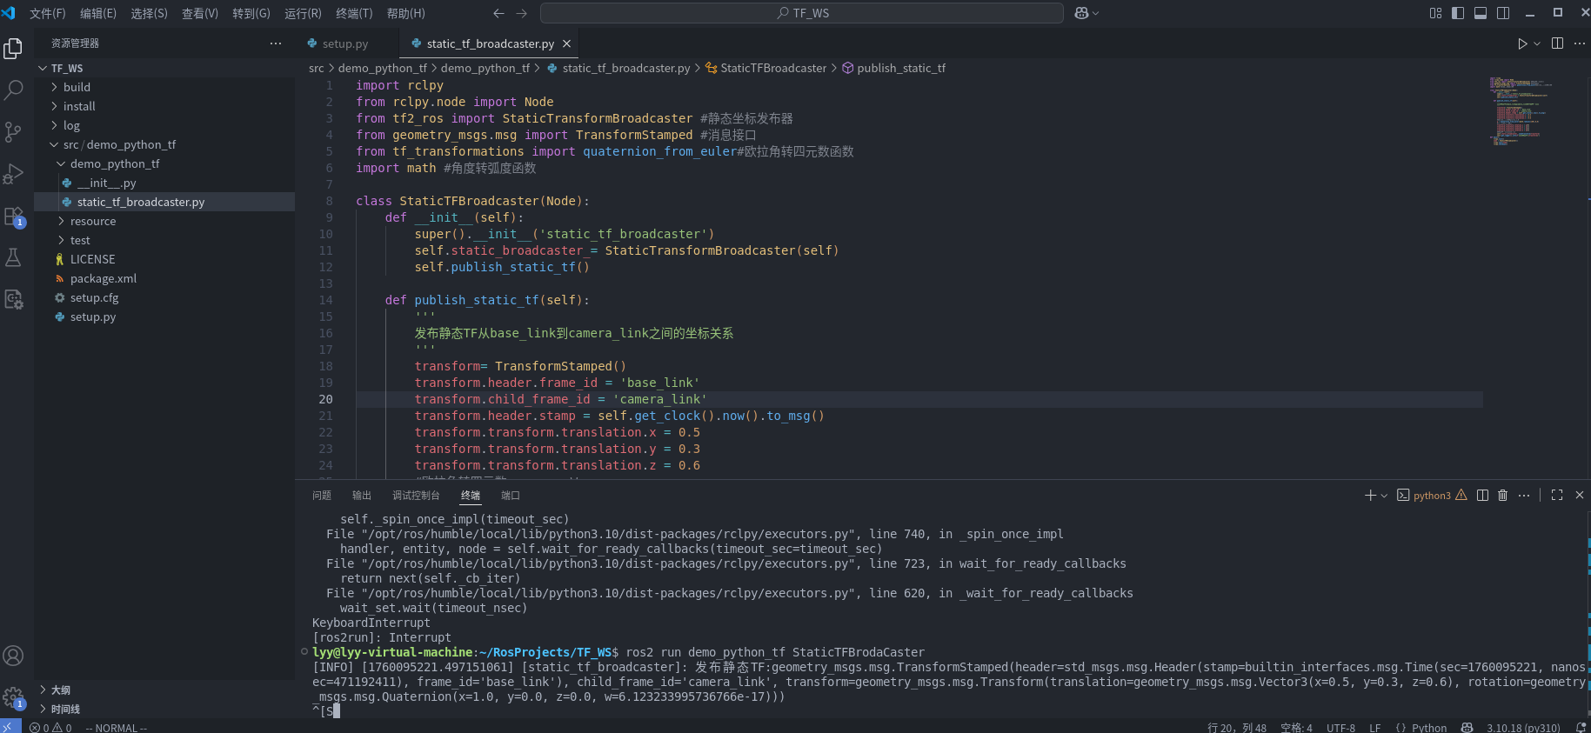Image resolution: width=1591 pixels, height=733 pixels.
Task: Change indentation via 空格: 4
Action: pyautogui.click(x=1296, y=728)
